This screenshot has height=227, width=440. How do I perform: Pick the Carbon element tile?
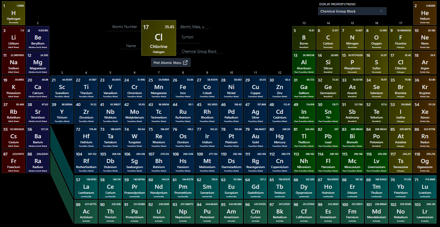328,38
